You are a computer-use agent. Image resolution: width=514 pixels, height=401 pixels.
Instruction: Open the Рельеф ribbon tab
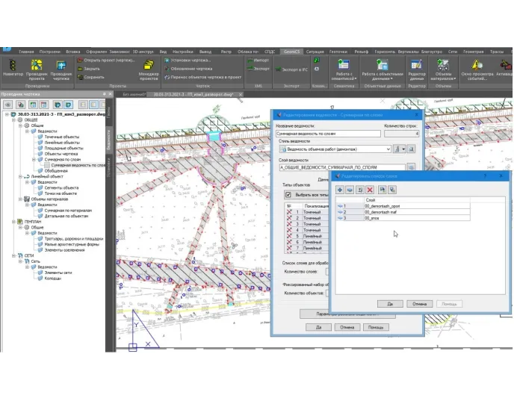click(362, 52)
